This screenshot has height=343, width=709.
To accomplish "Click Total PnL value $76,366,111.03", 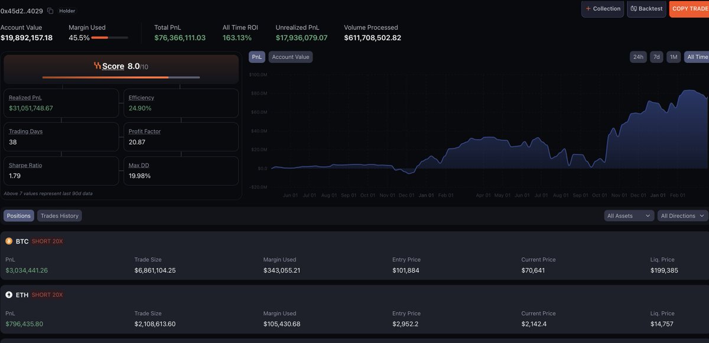I will 180,38.
